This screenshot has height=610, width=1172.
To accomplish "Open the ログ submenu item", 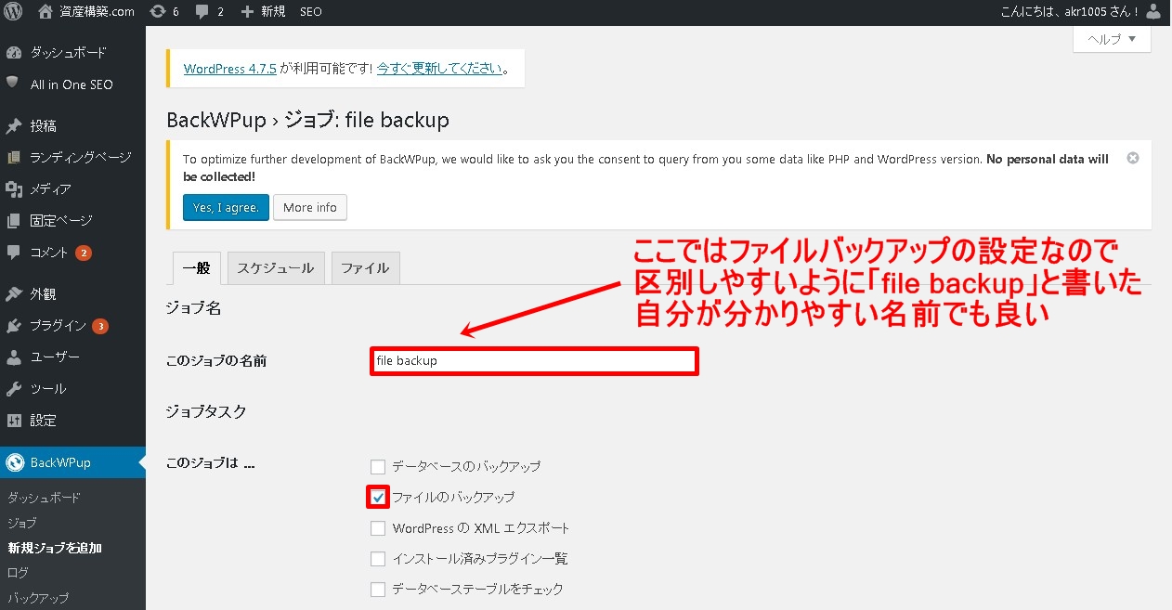I will pos(18,573).
